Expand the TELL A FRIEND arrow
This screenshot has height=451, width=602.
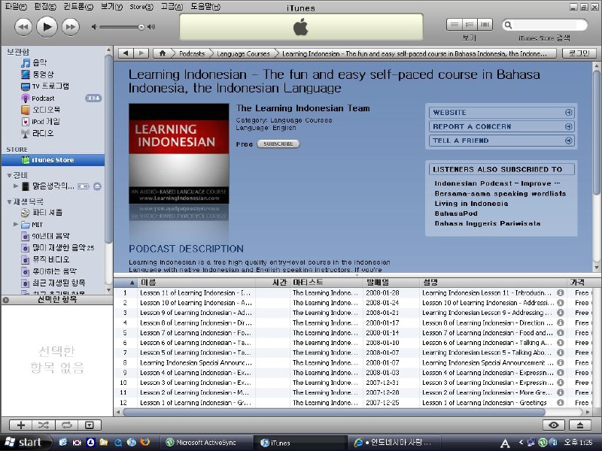(x=568, y=141)
